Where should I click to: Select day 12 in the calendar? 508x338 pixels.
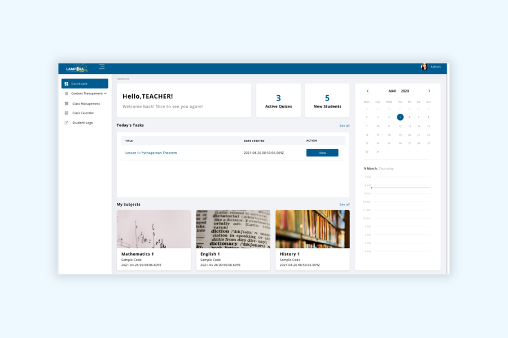tap(400, 126)
